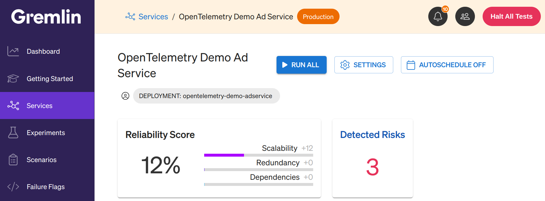Click the calendar icon in Autoschedule button
Screen dimensions: 545x201
411,65
